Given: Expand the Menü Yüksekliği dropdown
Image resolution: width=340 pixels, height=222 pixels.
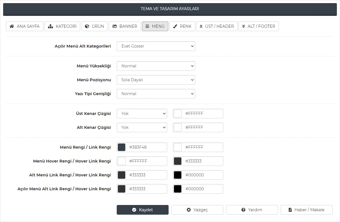Looking at the screenshot, I should point(156,66).
